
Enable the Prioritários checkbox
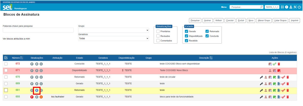[158, 32]
